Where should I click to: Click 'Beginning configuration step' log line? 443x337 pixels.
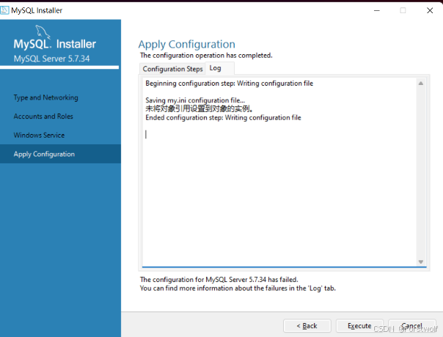point(229,84)
